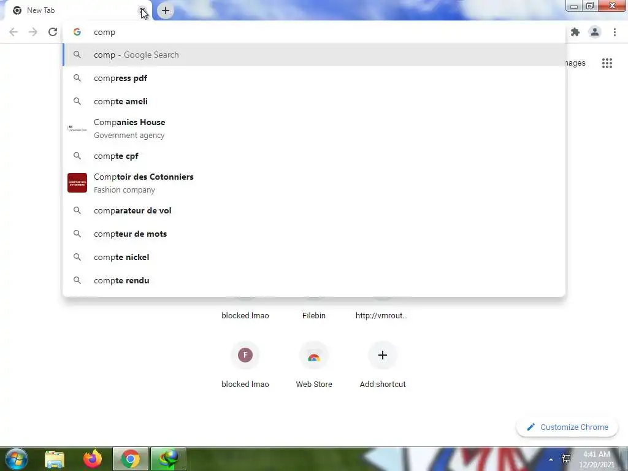This screenshot has width=628, height=471.
Task: Open the profile avatar button
Action: coord(595,32)
